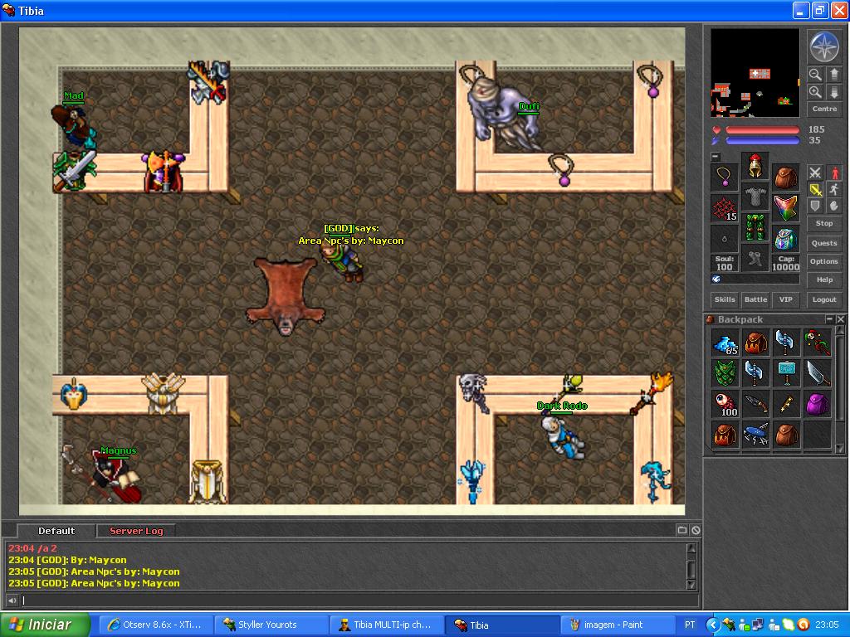Select the cyan hammer in backpack
This screenshot has height=637, width=850.
pos(787,374)
